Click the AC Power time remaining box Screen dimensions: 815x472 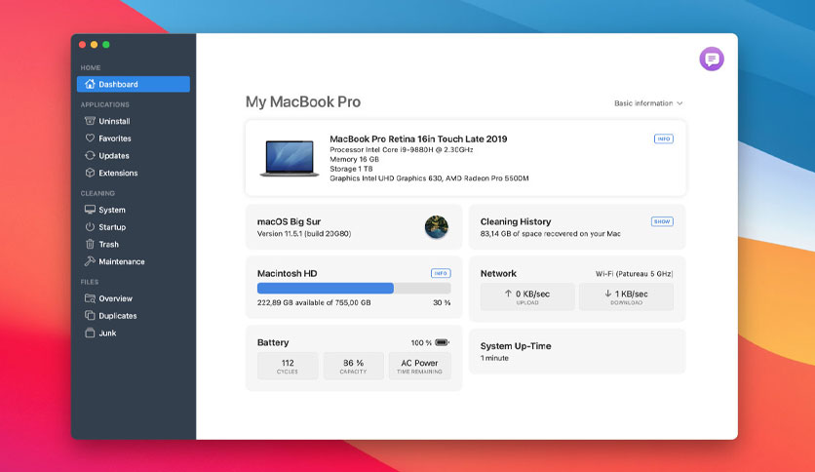(419, 366)
